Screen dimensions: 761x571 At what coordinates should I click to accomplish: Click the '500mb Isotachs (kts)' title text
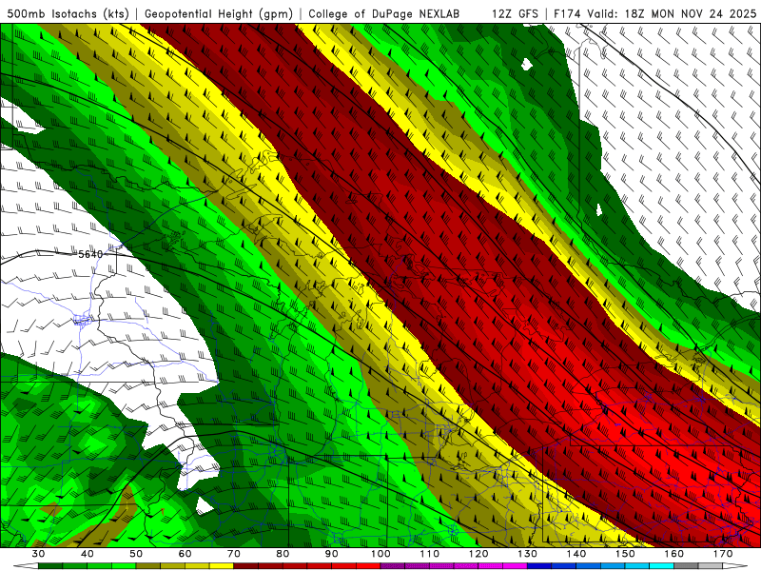click(68, 13)
